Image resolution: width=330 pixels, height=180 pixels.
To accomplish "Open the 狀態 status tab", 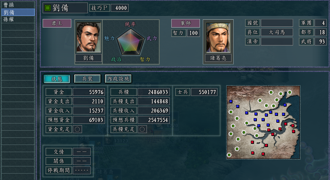I will click(57, 79).
